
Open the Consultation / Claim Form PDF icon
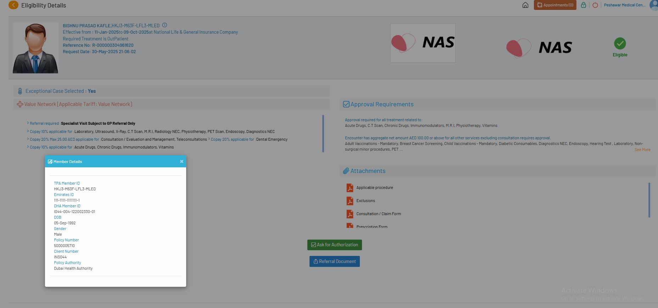pos(350,214)
